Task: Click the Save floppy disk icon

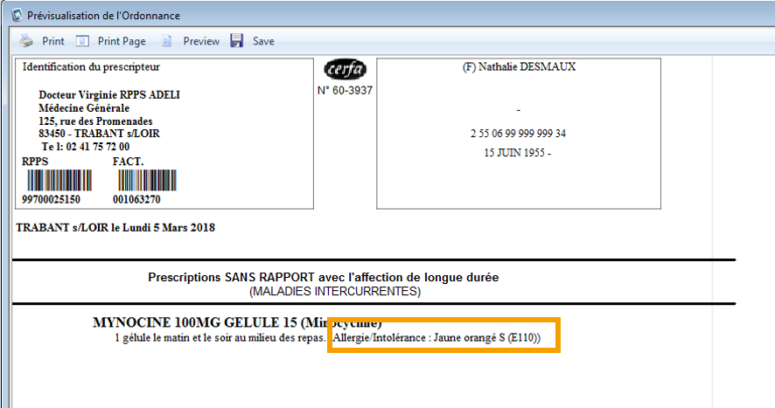Action: pos(237,41)
